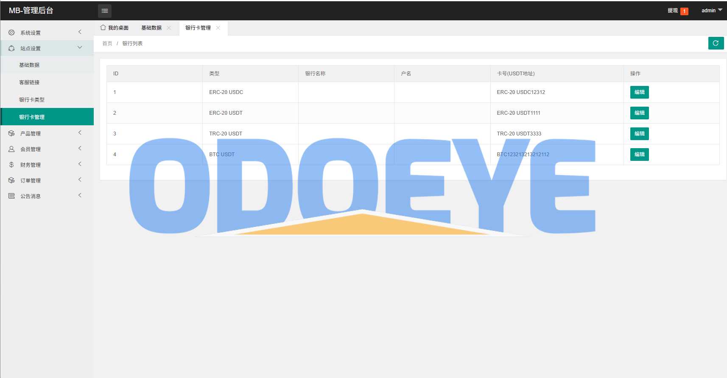Image resolution: width=727 pixels, height=378 pixels.
Task: Click the 首页 breadcrumb link
Action: click(x=107, y=44)
